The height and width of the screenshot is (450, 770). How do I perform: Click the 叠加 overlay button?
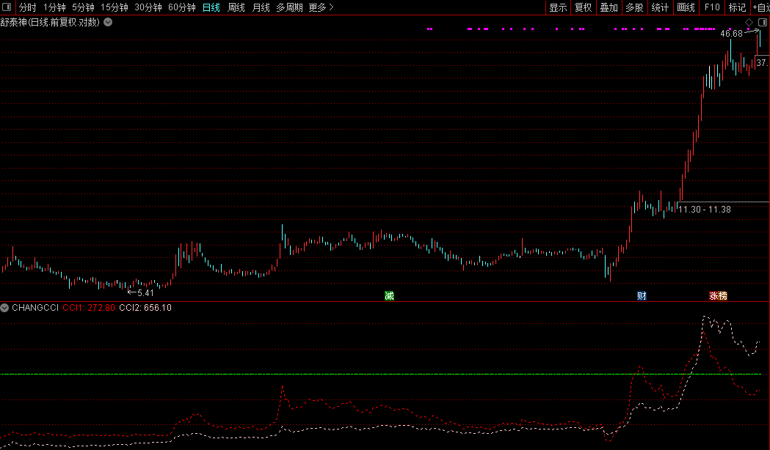tap(609, 7)
